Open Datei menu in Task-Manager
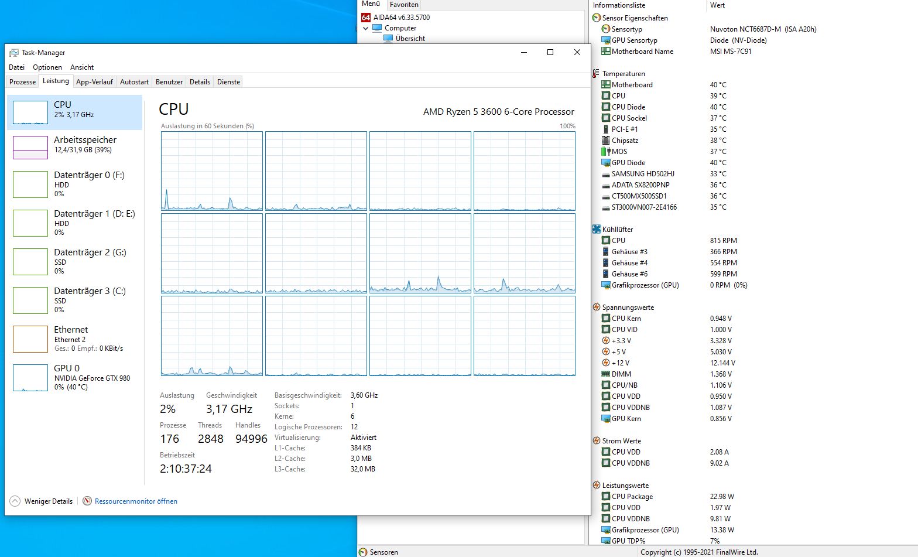The image size is (918, 557). [16, 67]
